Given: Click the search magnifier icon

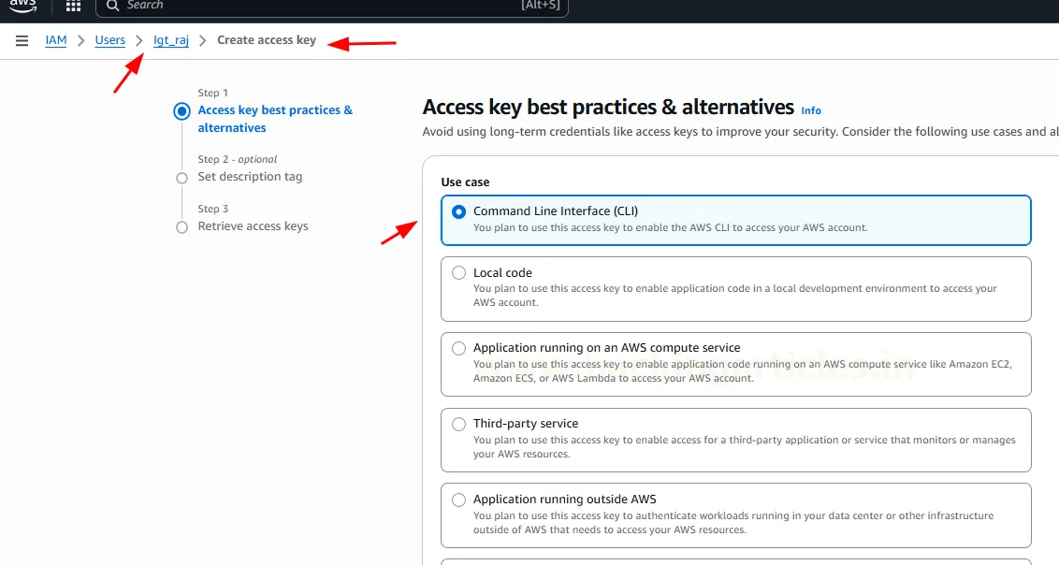Looking at the screenshot, I should (x=112, y=6).
